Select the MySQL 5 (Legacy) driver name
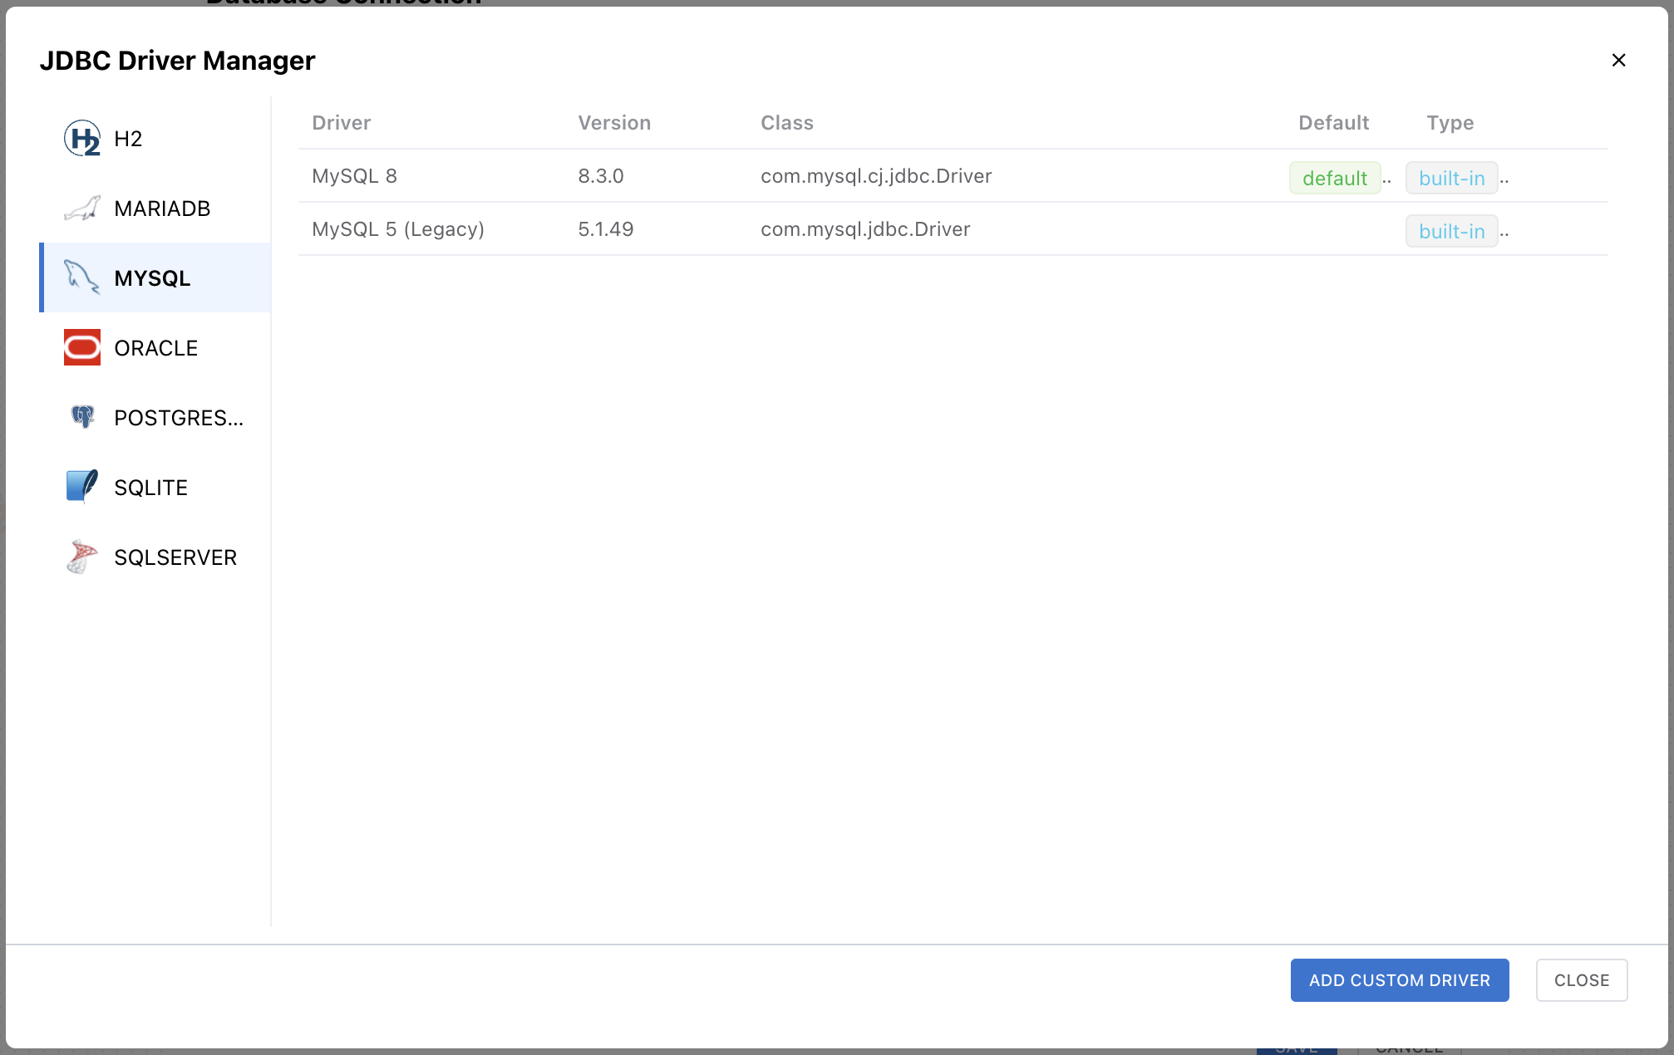Screen dimensions: 1674x1055 pyautogui.click(x=398, y=229)
